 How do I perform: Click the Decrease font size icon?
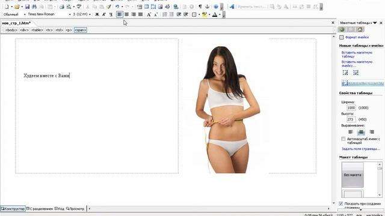[156, 14]
